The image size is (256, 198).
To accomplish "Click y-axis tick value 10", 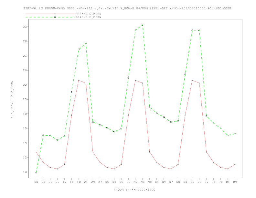I will [x=25, y=172].
